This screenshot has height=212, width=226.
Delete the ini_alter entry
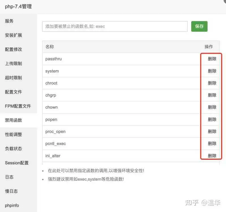coord(212,156)
